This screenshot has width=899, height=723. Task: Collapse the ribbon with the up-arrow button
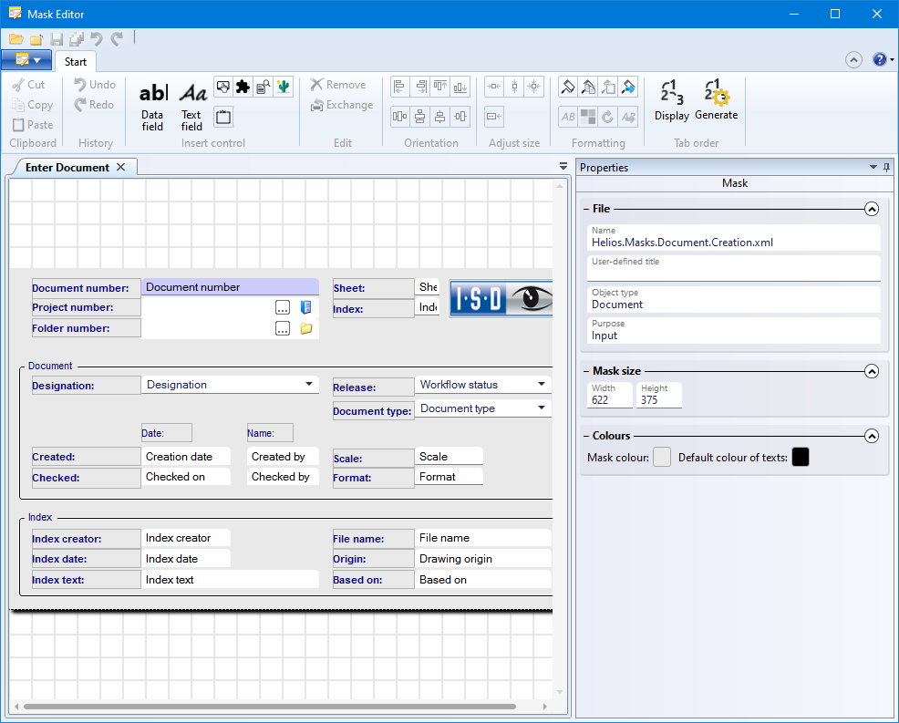click(x=853, y=60)
